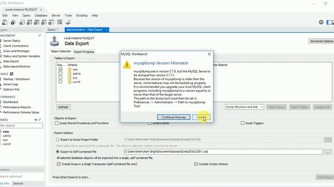334x187 pixels.
Task: Open the Scripting menu
Action: [x=82, y=16]
